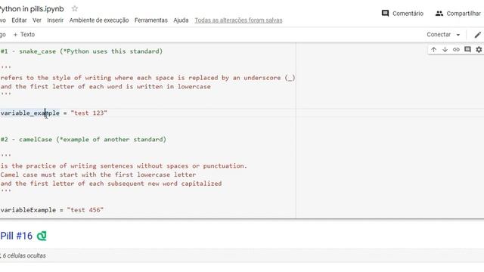Click the #1 - snake_case comment line
Viewport: 484px width, 272px height.
(x=82, y=51)
